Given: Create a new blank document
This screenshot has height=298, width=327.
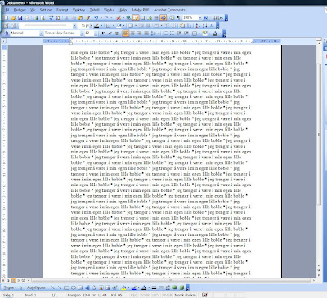Looking at the screenshot, I should [6, 18].
